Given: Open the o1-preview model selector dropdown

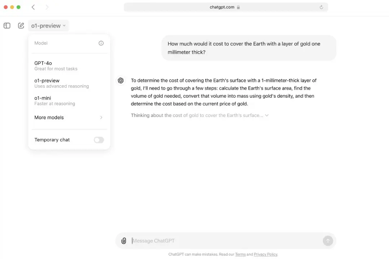Looking at the screenshot, I should coord(48,26).
